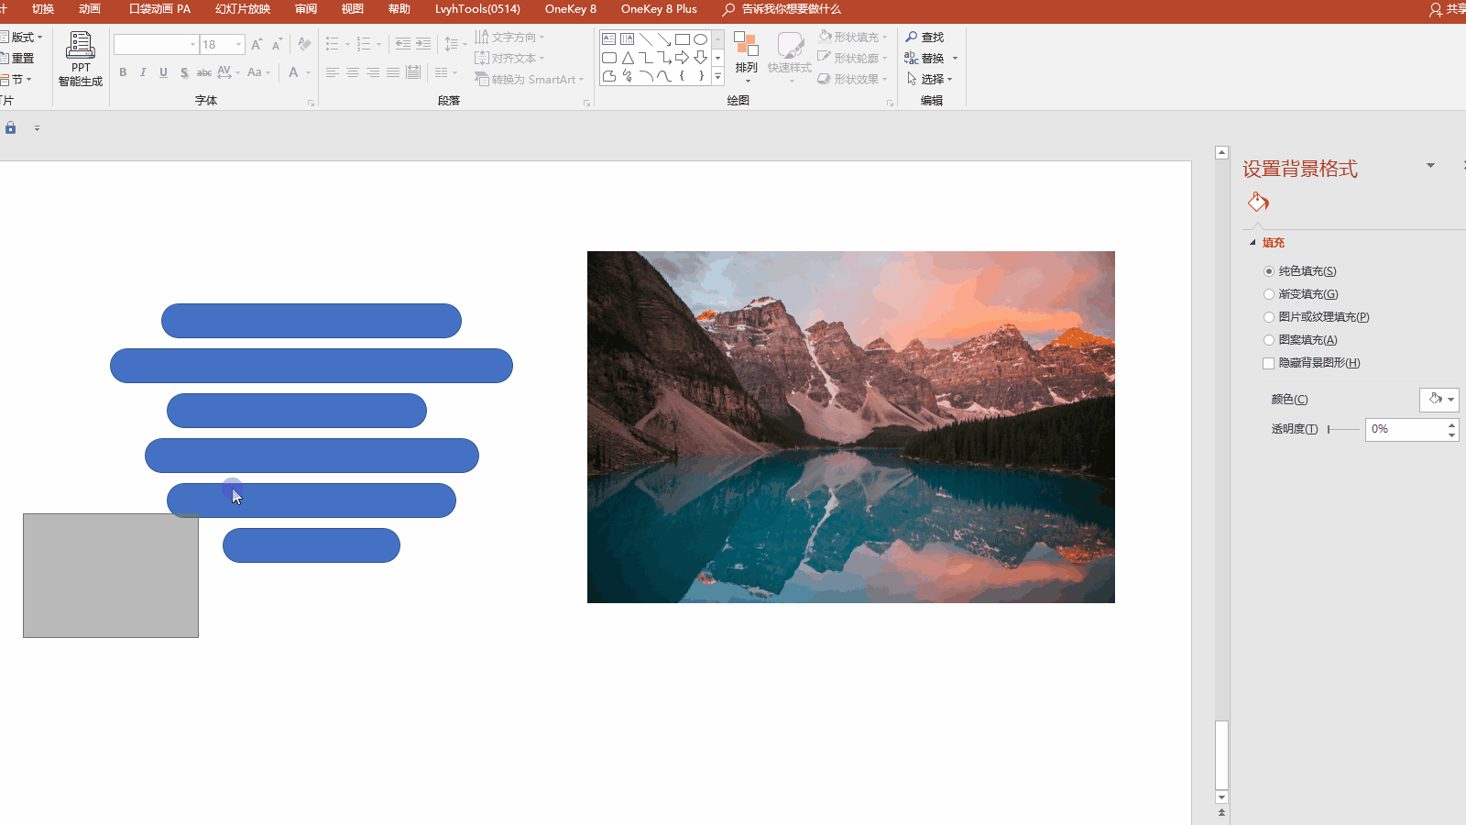The image size is (1466, 825).
Task: Open the 审阅 review tab
Action: [x=306, y=9]
